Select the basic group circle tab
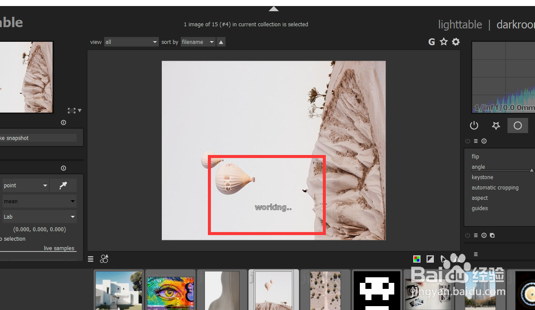535x310 pixels. pos(518,125)
